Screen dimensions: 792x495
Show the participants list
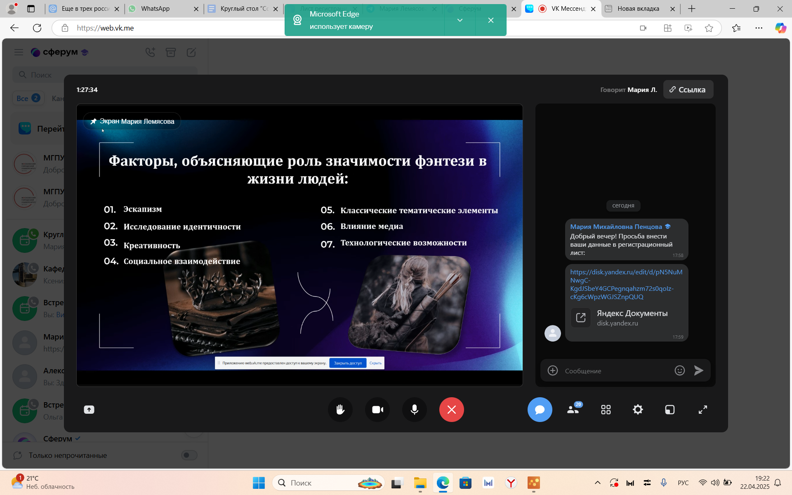(573, 410)
